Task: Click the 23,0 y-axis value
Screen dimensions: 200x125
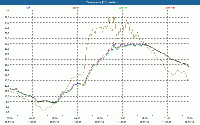Action: [x=7, y=28]
